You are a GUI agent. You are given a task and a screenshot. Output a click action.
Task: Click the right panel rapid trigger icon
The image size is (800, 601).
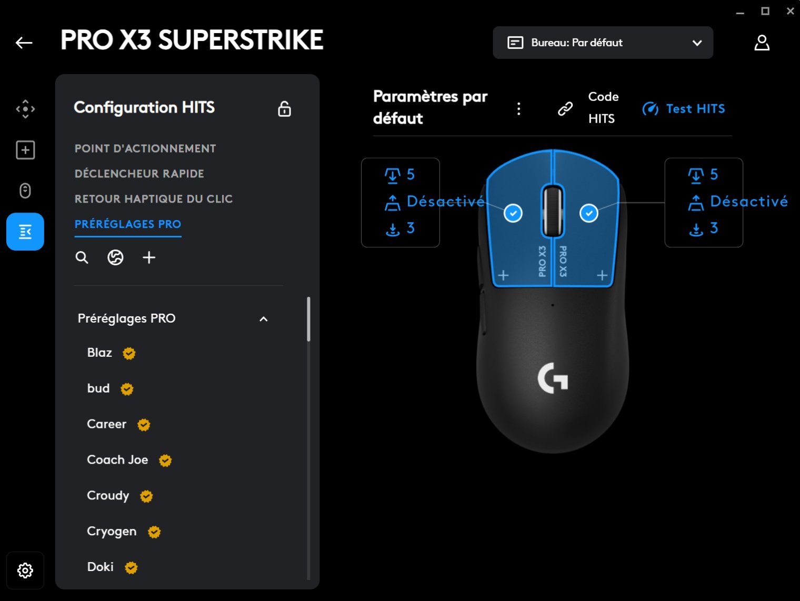click(696, 203)
